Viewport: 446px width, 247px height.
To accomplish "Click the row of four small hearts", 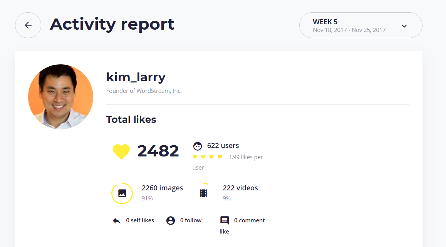I will [207, 157].
